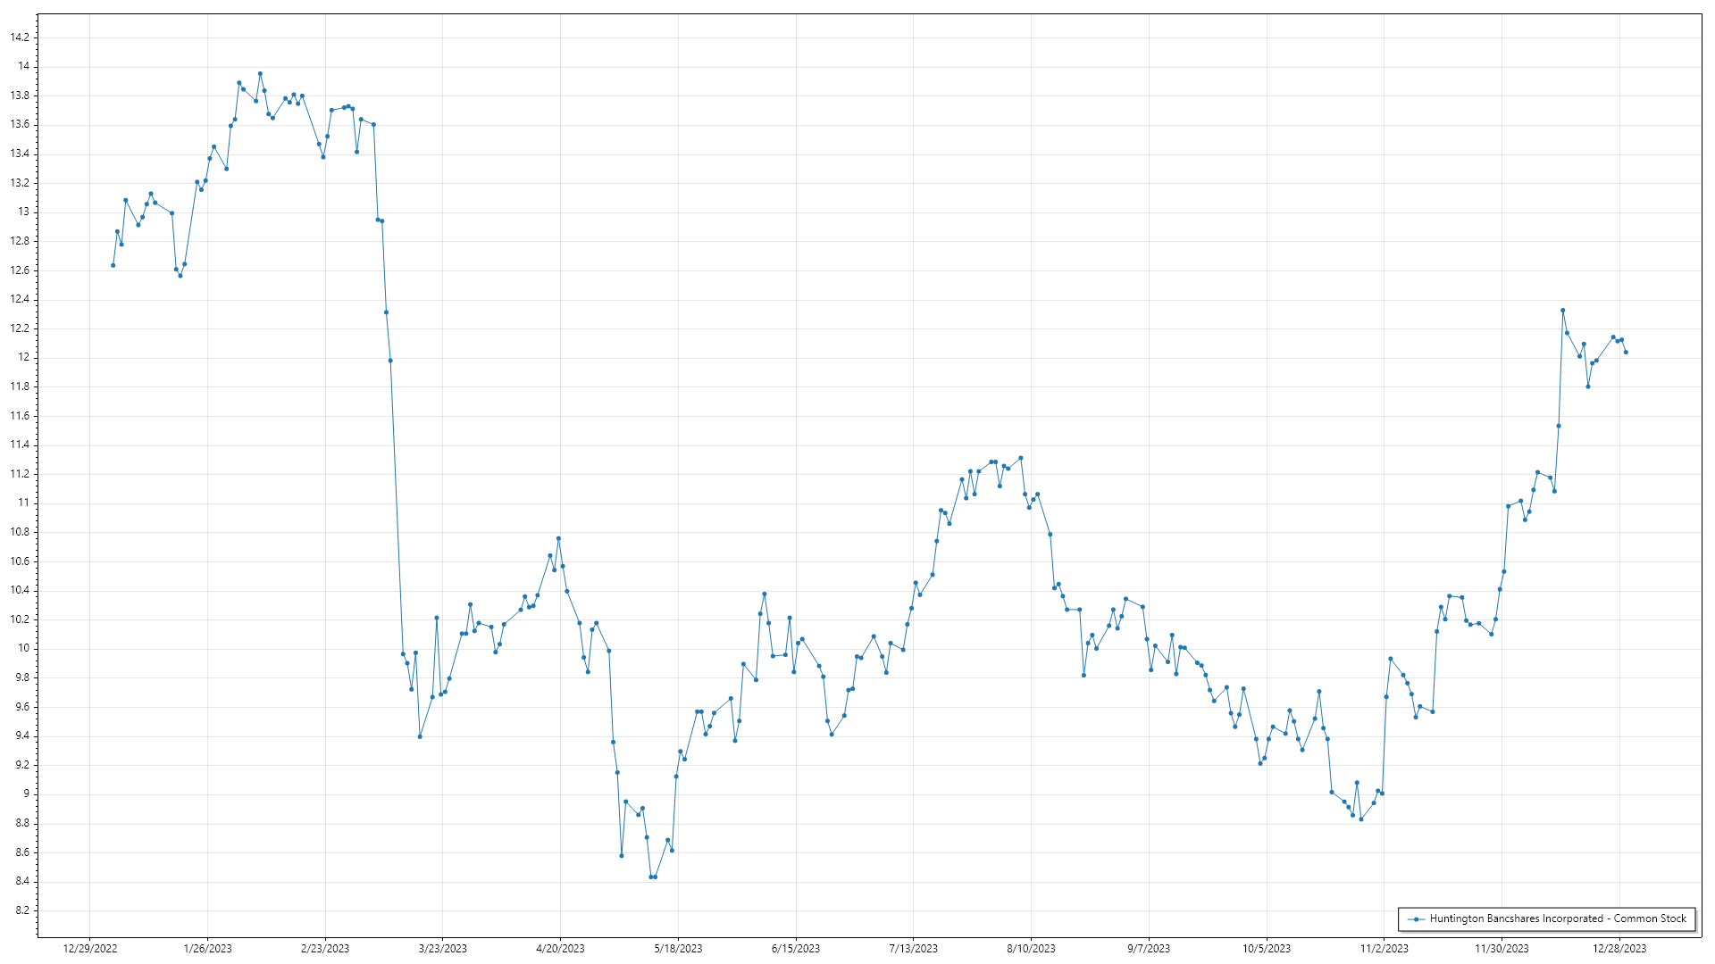Click the last data point of the series

1626,353
